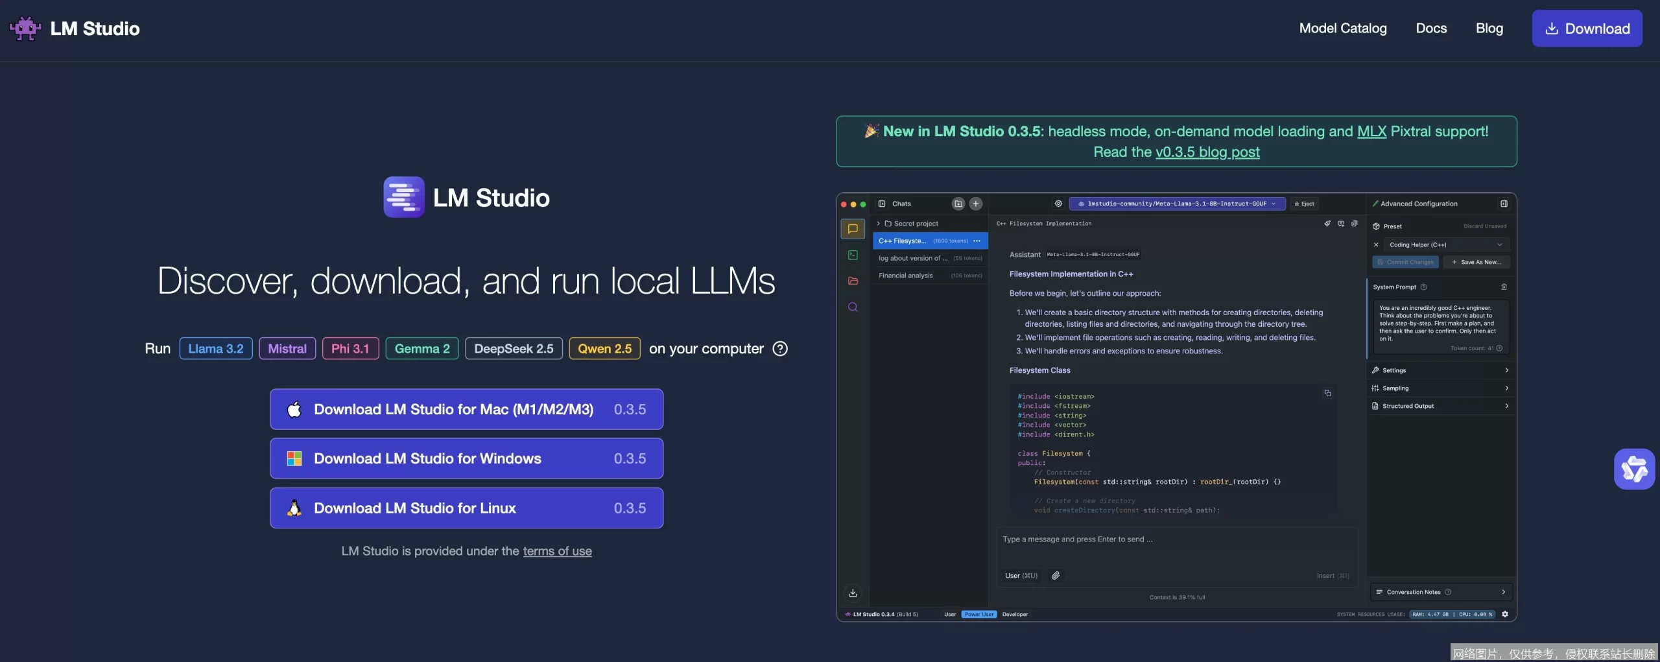This screenshot has height=662, width=1660.
Task: Click the floating assistant icon at right edge
Action: pos(1634,469)
